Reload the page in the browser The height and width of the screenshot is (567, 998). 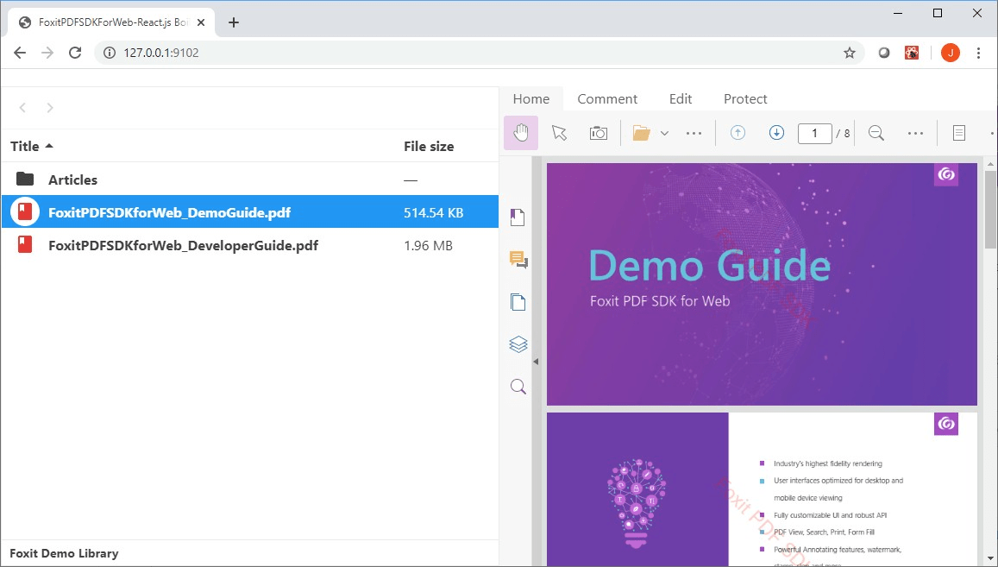[x=75, y=53]
